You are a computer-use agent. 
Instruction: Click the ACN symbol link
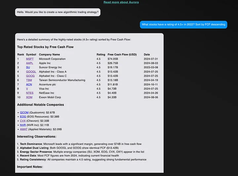coord(29,84)
